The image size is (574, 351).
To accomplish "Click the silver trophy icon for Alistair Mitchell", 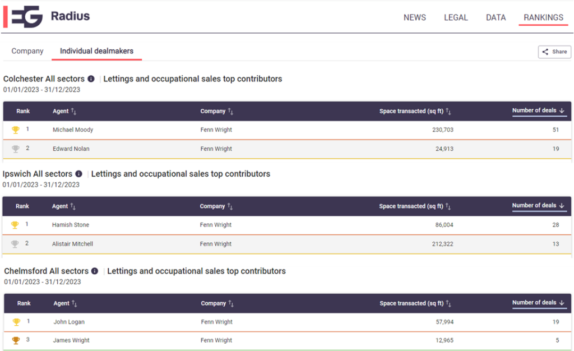I will click(x=15, y=244).
